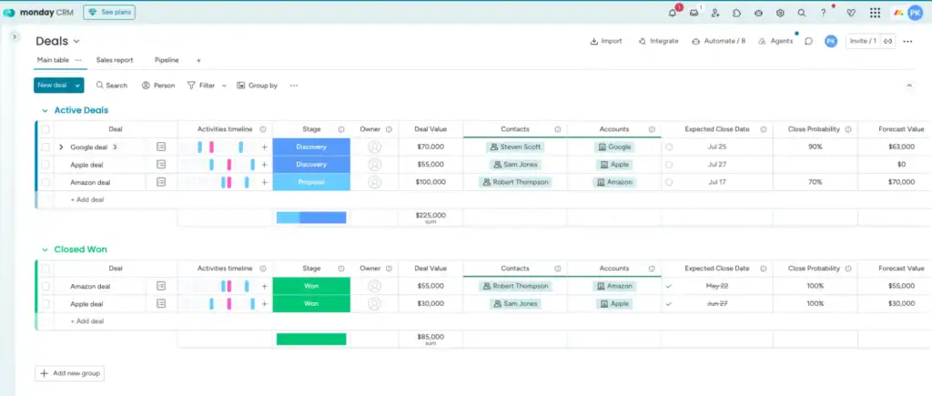This screenshot has width=932, height=396.
Task: Open Main table tab options dots
Action: click(78, 60)
